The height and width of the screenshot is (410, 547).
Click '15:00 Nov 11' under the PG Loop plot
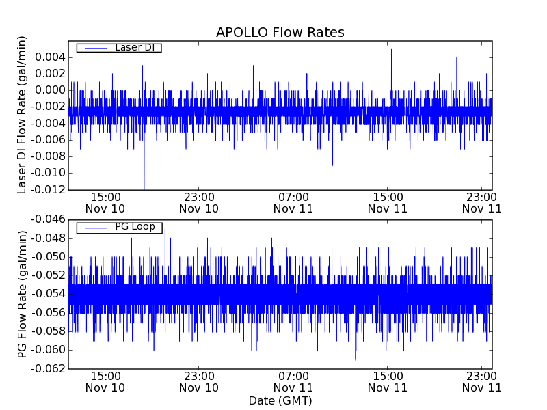coord(388,382)
